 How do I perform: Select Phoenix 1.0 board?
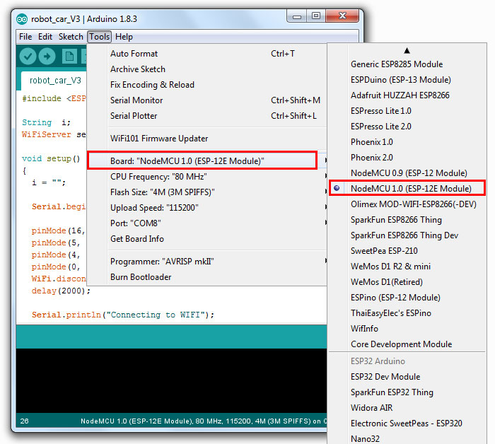[407, 141]
